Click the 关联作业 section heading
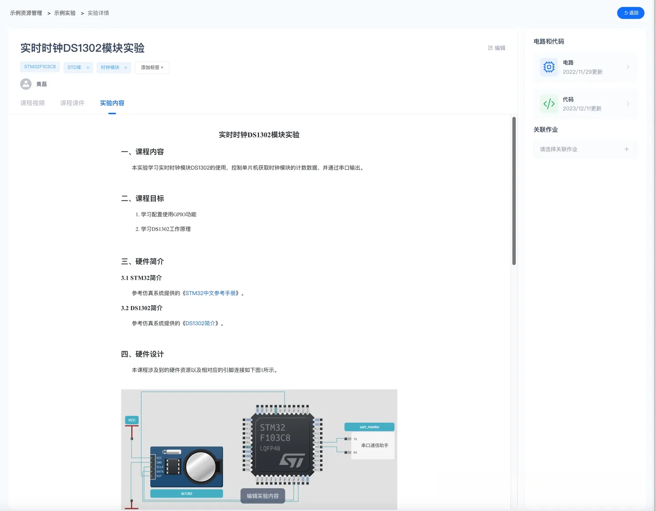The height and width of the screenshot is (511, 656). coord(546,130)
